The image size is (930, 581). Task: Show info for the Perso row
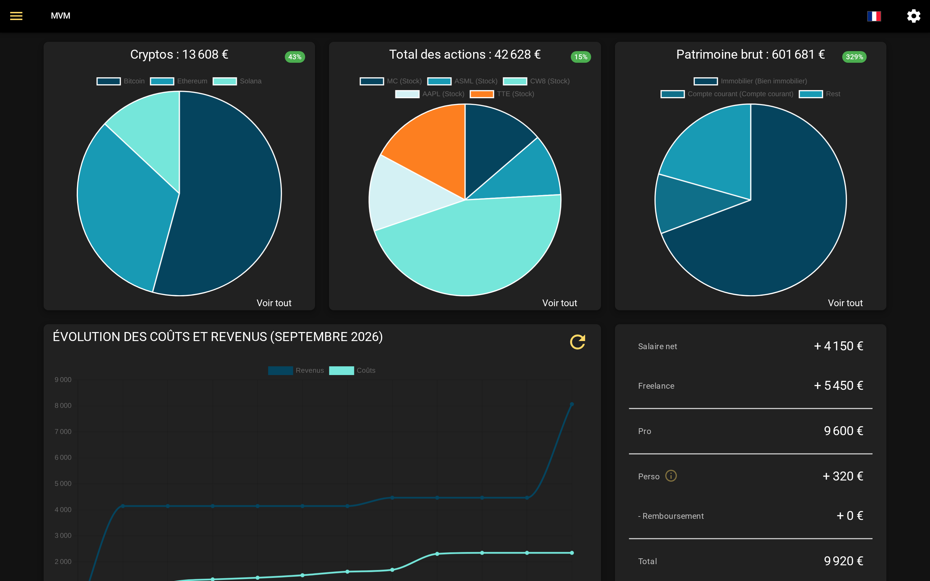pos(670,476)
